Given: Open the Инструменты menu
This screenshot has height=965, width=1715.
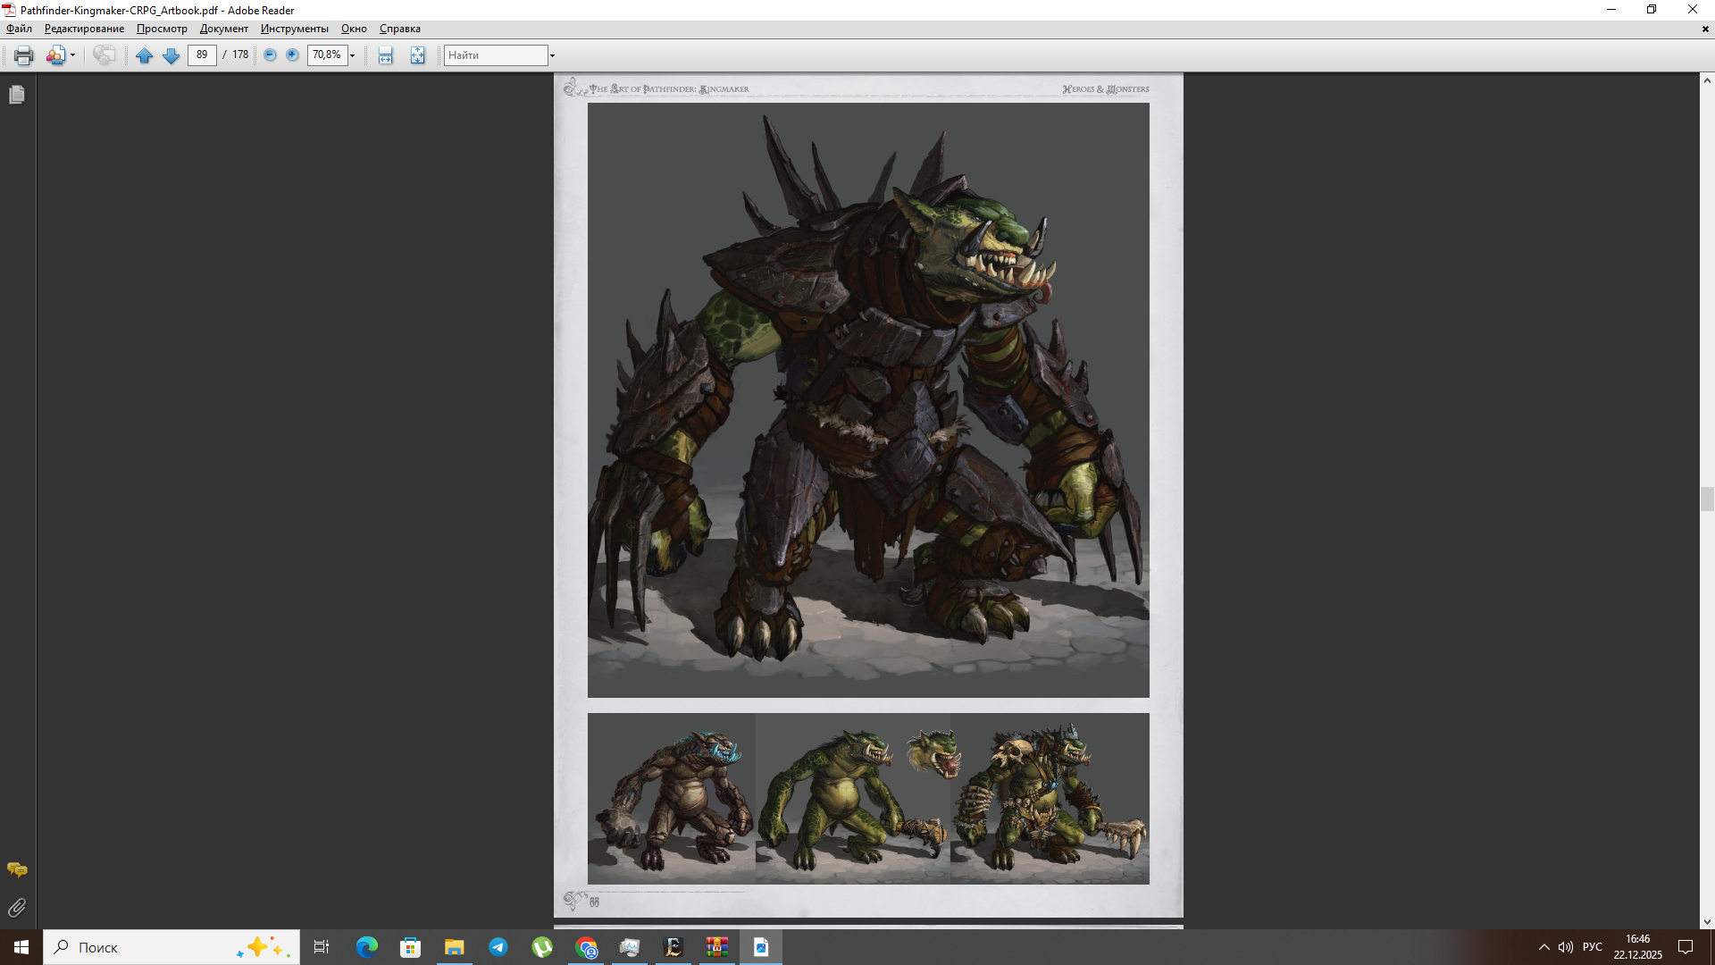Looking at the screenshot, I should [294, 29].
